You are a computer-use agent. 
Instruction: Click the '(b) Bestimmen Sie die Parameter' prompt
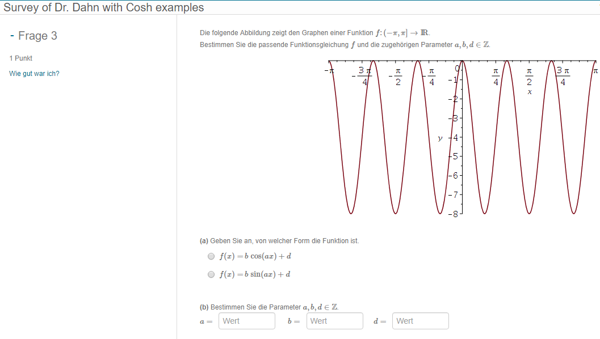pos(269,307)
